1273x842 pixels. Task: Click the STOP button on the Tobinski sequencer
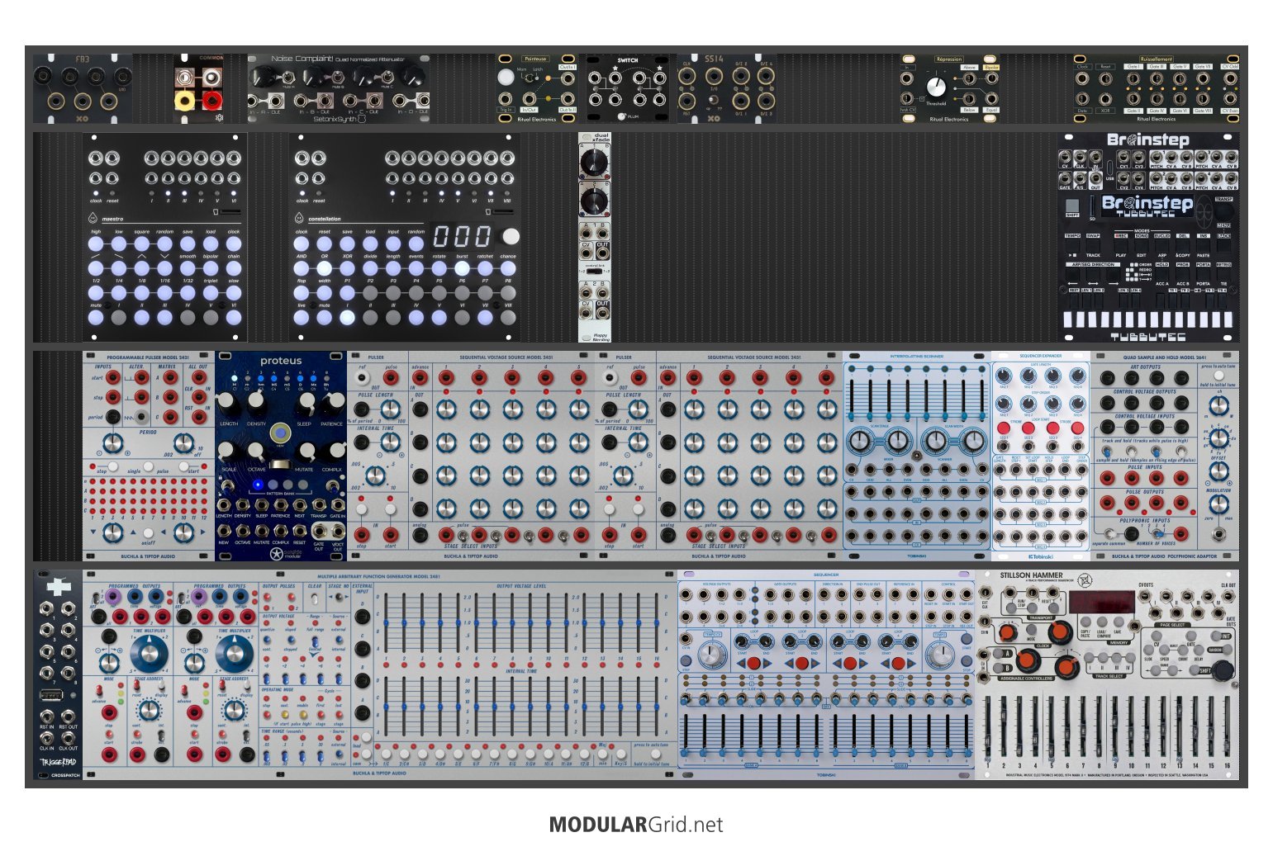click(966, 660)
